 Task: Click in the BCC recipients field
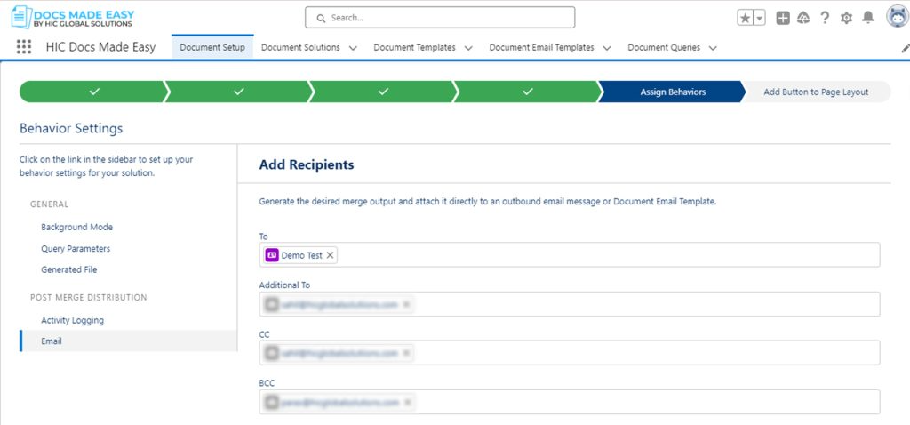(570, 403)
